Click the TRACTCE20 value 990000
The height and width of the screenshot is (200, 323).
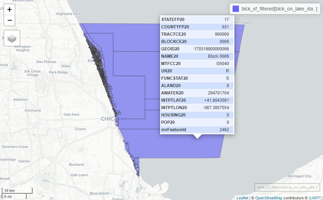tap(222, 34)
